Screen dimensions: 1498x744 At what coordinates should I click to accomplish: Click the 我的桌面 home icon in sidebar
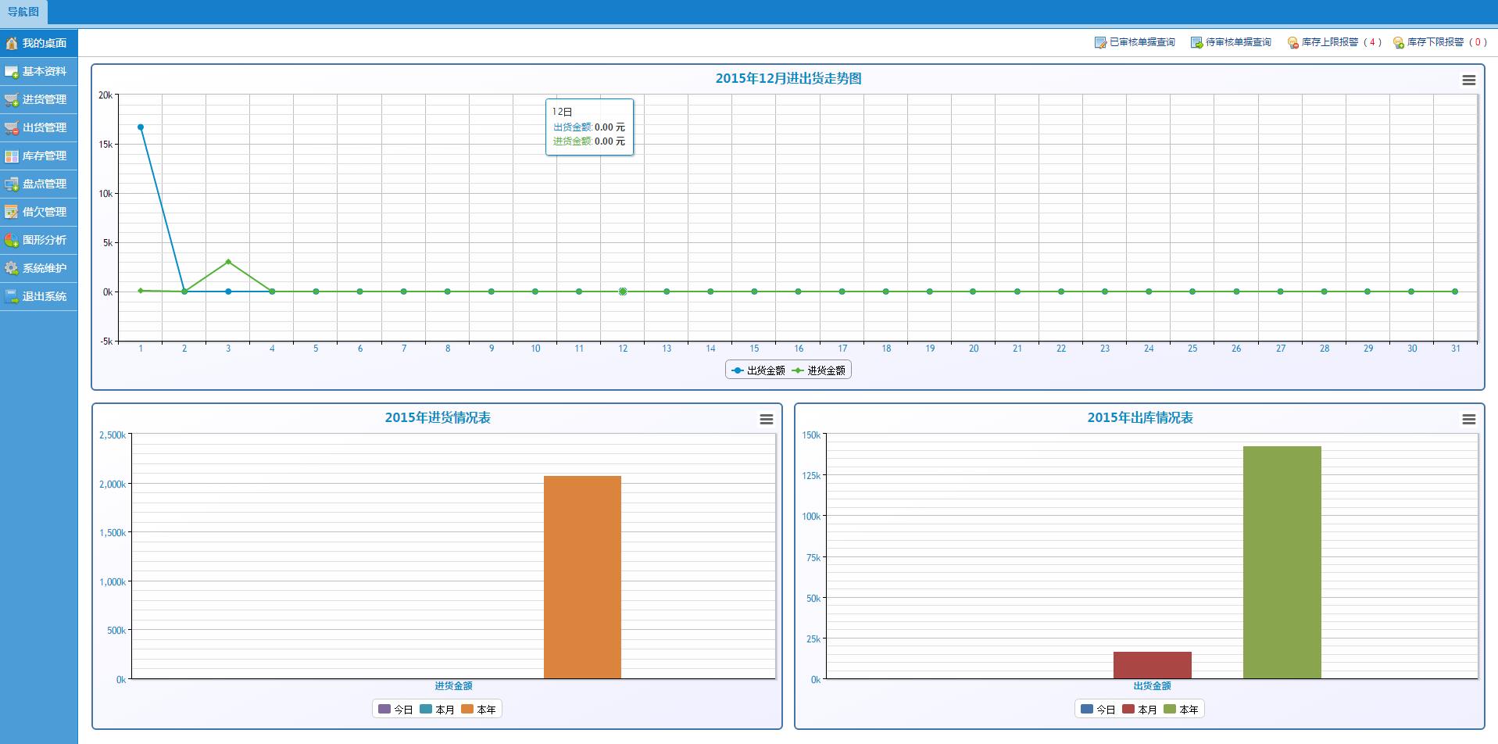[12, 43]
